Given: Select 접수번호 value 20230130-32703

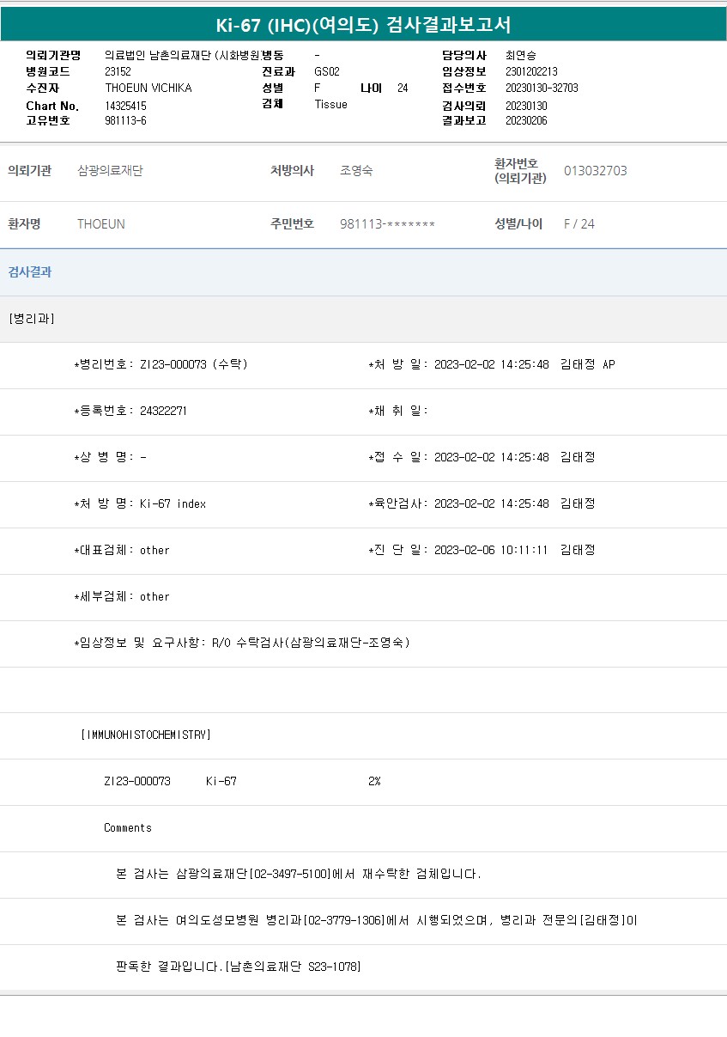Looking at the screenshot, I should tap(541, 88).
